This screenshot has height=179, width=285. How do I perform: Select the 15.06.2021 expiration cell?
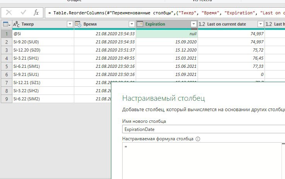click(167, 66)
